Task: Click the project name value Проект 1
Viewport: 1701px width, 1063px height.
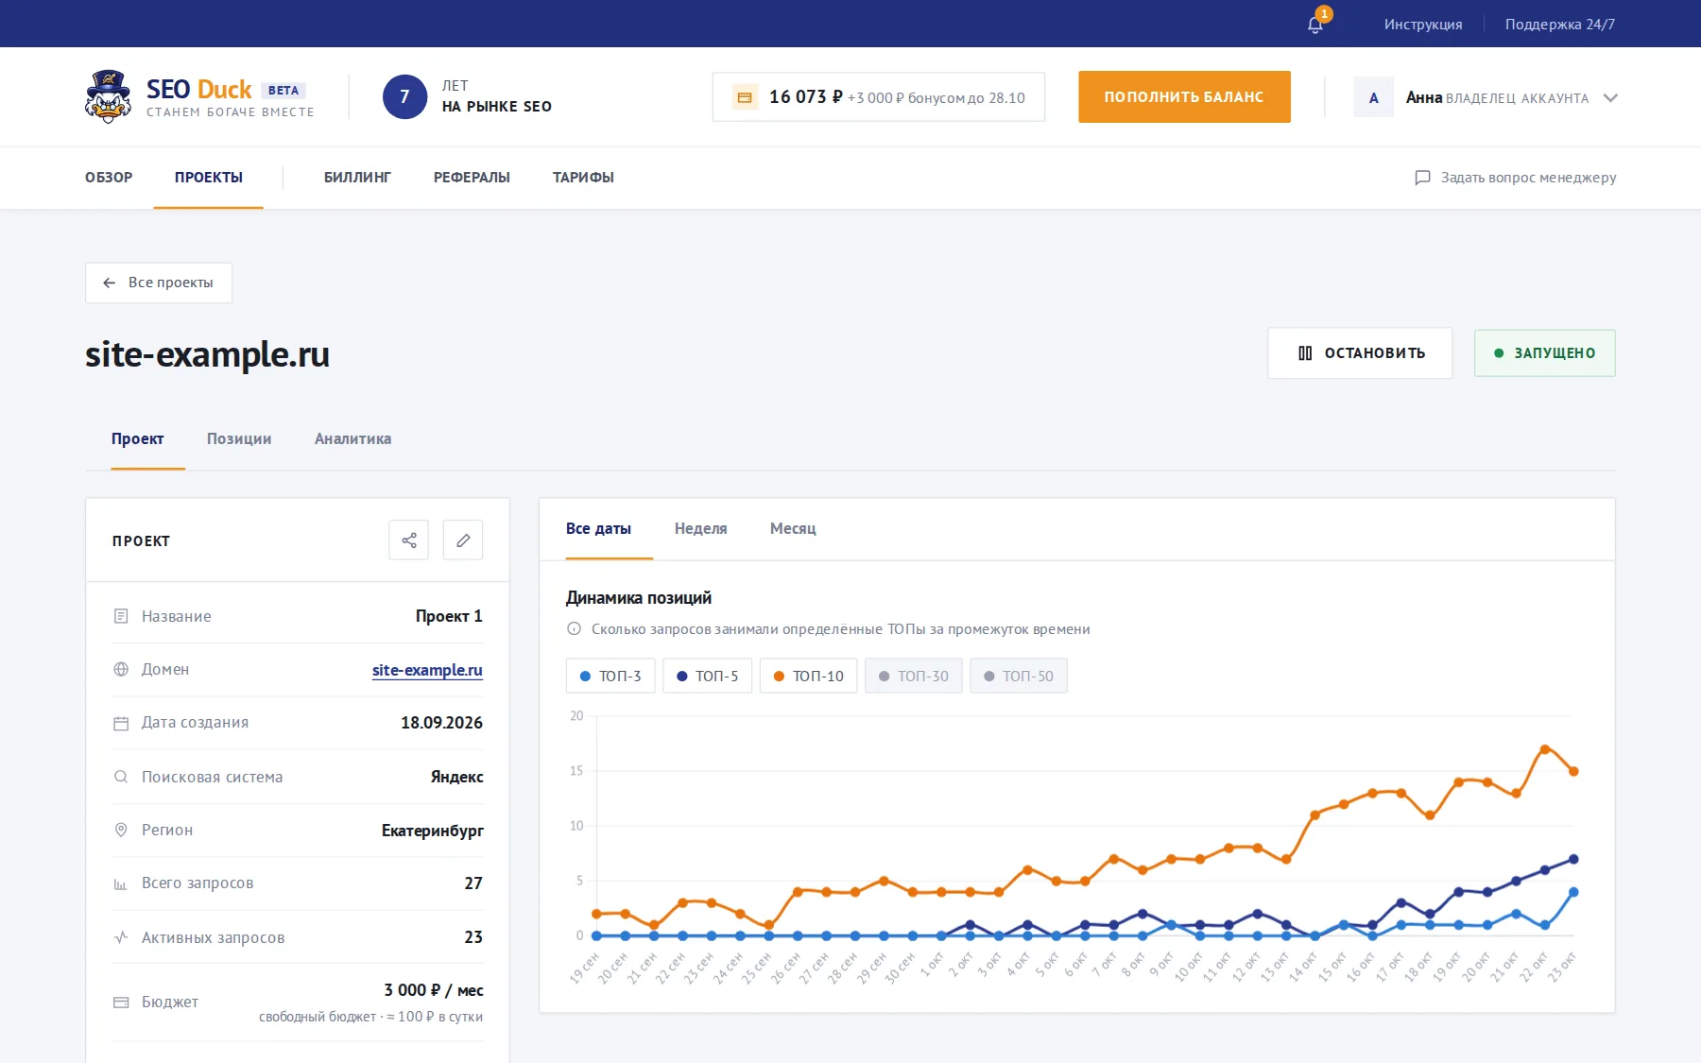Action: [x=449, y=616]
